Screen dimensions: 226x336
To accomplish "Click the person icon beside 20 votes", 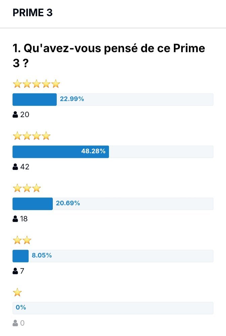I will tap(15, 115).
